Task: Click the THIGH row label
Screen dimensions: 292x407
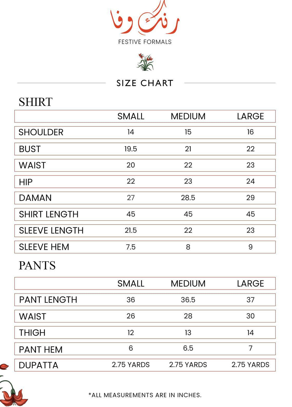Action: pyautogui.click(x=32, y=333)
